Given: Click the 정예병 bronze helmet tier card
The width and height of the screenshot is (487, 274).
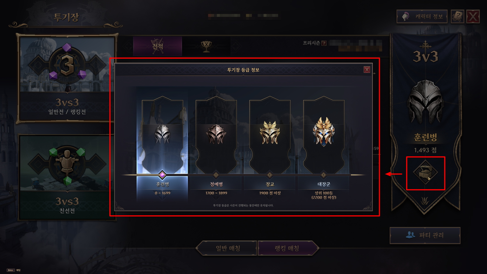Looking at the screenshot, I should 216,135.
